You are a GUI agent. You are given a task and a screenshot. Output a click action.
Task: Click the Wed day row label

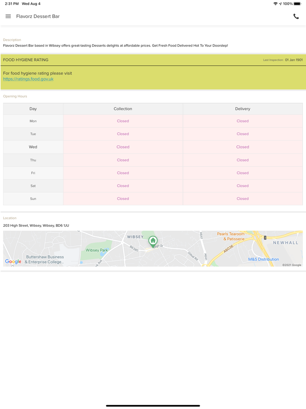(x=33, y=147)
